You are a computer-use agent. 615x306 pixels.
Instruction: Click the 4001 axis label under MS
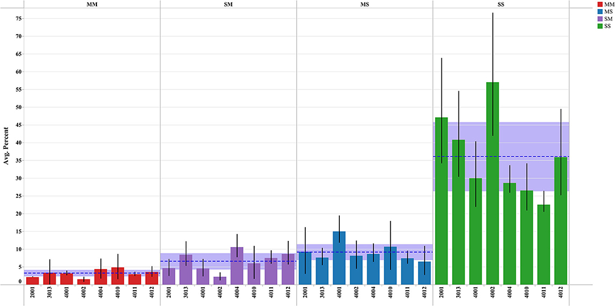click(339, 292)
